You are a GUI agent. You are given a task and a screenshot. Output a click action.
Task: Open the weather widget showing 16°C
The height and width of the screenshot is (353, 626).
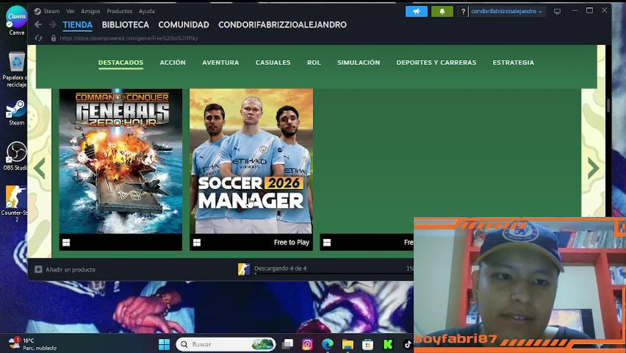pos(32,344)
